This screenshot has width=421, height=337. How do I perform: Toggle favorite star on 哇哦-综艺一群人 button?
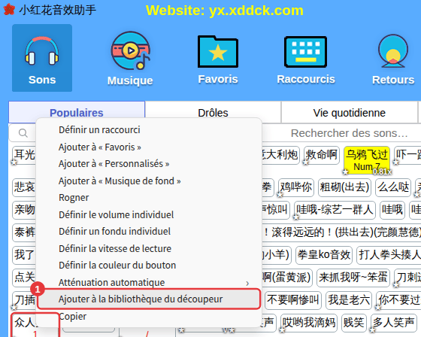(x=296, y=217)
